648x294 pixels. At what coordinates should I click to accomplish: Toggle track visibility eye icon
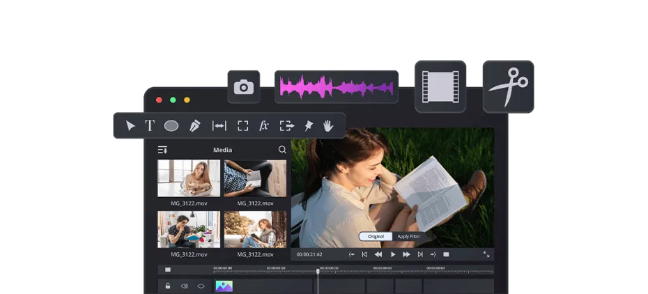[x=201, y=286]
